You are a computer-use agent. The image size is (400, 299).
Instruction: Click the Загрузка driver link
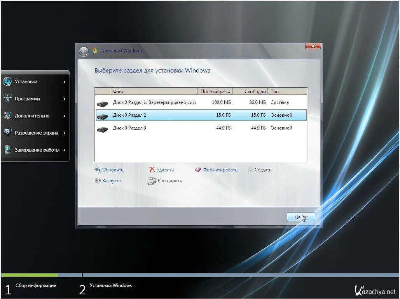click(112, 181)
